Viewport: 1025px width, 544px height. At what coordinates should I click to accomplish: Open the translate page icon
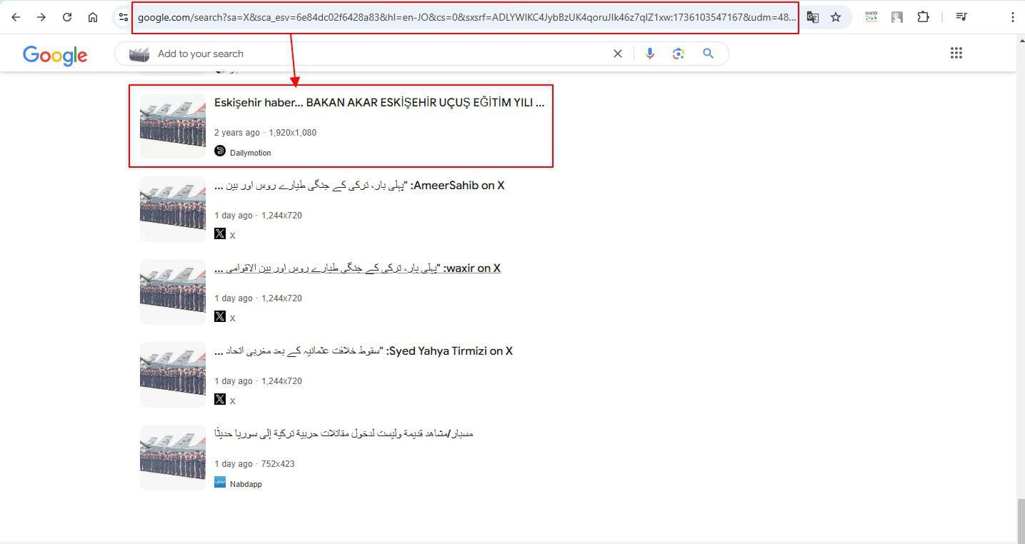(813, 17)
